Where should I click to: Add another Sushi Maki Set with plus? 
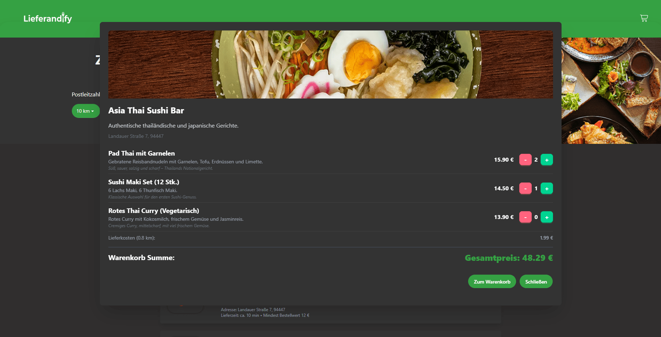(x=546, y=189)
